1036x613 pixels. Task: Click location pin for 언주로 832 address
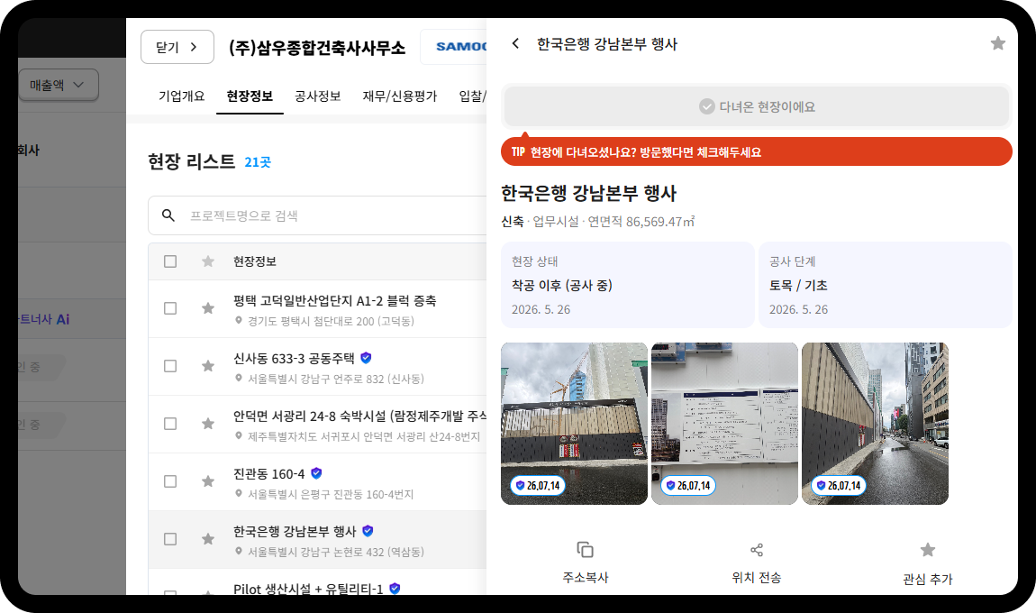pyautogui.click(x=239, y=379)
